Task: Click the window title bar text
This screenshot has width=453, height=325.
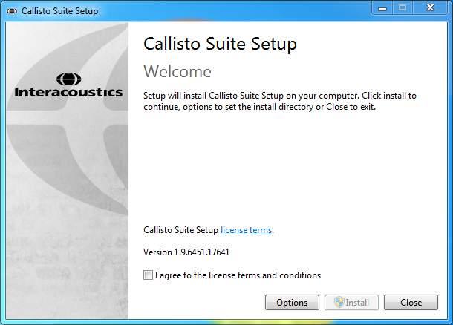Action: (60, 11)
